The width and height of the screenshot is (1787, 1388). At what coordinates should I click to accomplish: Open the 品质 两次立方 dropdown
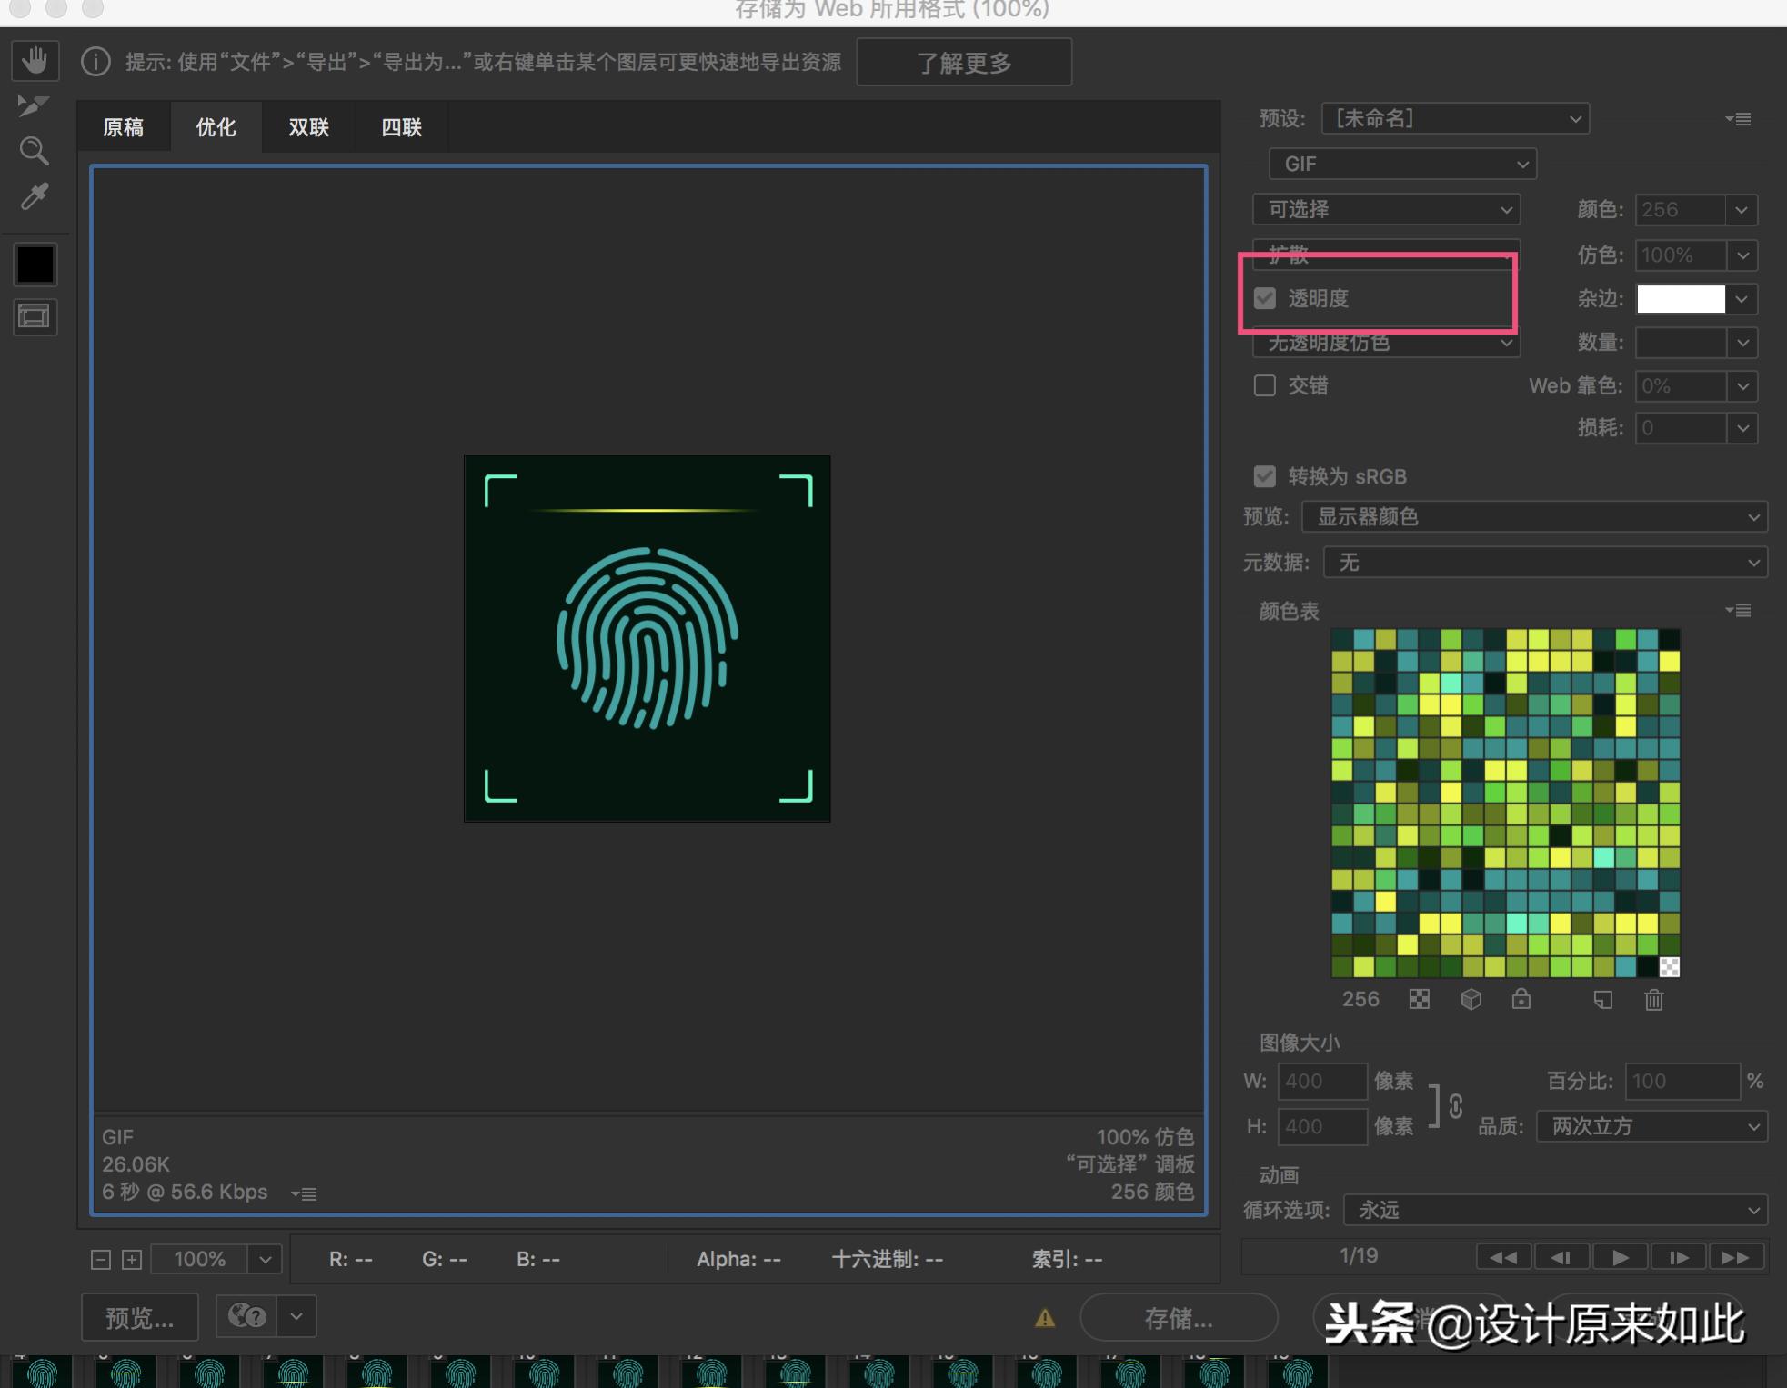(1651, 1126)
